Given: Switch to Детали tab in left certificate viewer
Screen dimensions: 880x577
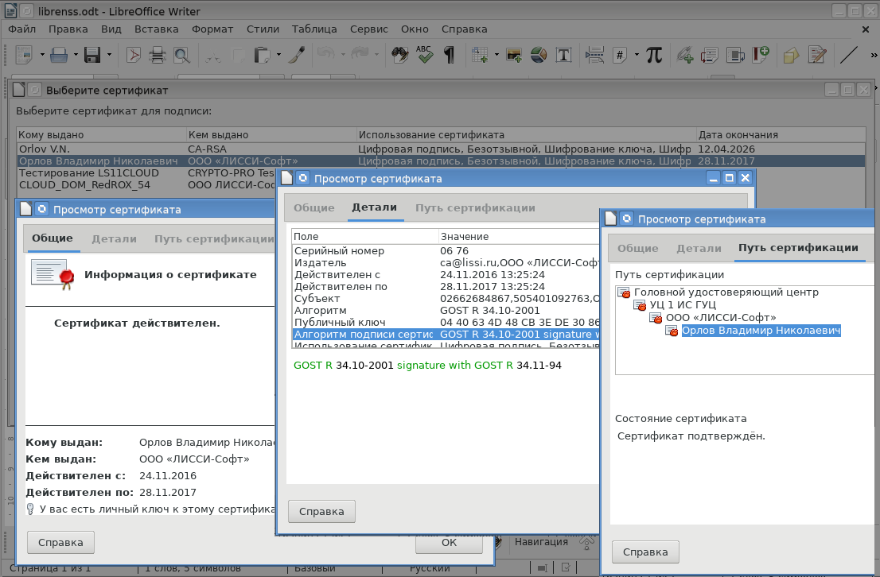Looking at the screenshot, I should point(114,239).
